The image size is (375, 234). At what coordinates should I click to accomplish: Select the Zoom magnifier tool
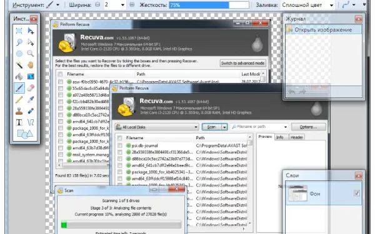[31, 54]
